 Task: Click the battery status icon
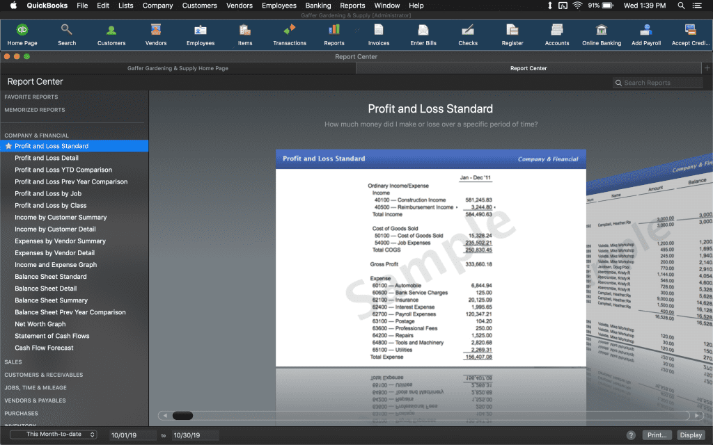coord(607,6)
